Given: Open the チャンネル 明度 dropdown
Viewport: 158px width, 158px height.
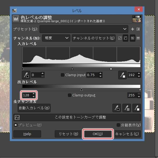Looking at the screenshot, I should click(56, 38).
